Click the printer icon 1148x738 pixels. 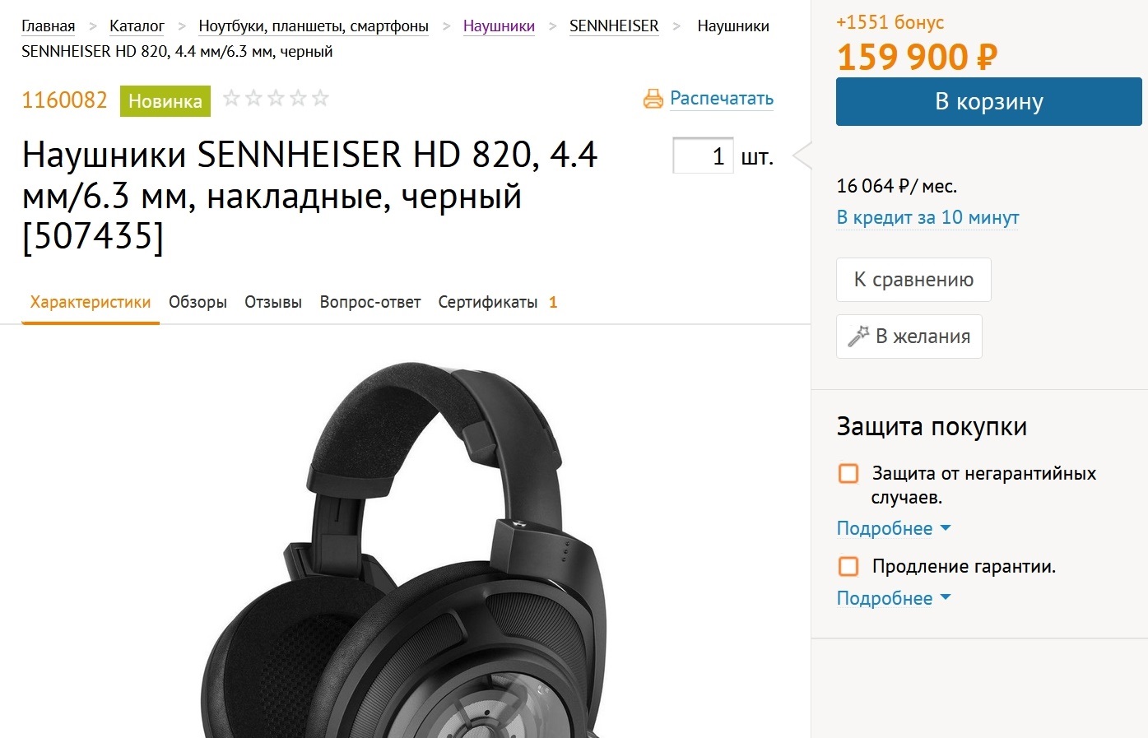653,99
